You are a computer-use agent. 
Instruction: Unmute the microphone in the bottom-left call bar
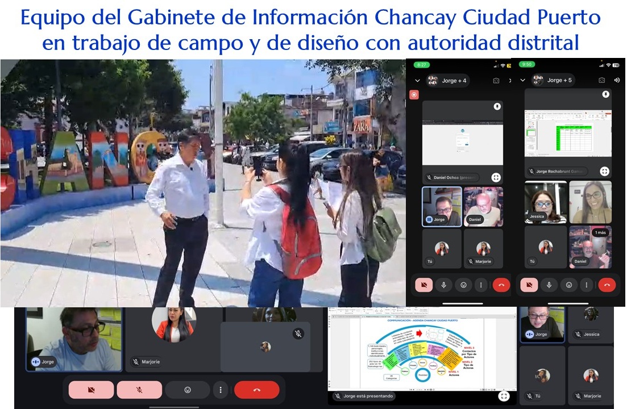pyautogui.click(x=139, y=390)
